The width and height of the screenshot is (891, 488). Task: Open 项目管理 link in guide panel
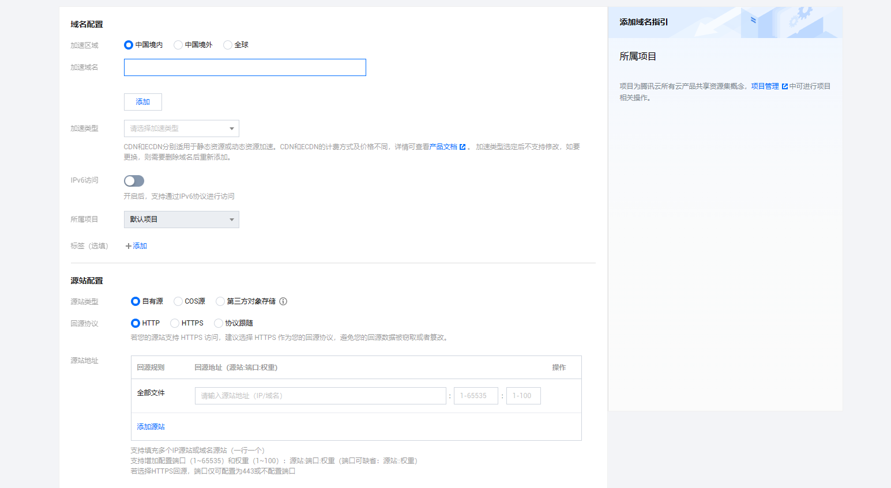[765, 86]
